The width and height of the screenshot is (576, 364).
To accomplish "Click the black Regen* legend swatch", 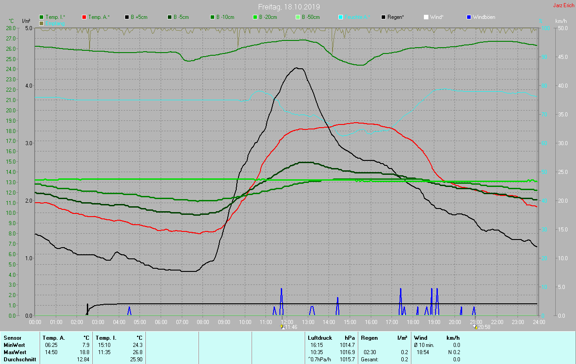I will coord(383,17).
